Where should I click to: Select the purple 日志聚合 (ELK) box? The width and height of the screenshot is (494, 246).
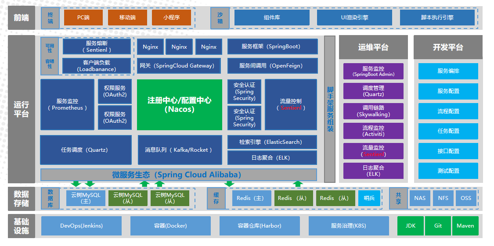click(x=373, y=171)
